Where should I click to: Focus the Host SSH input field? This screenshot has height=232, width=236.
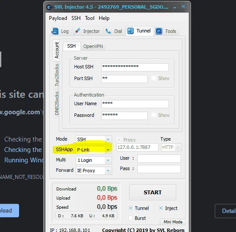pyautogui.click(x=135, y=67)
